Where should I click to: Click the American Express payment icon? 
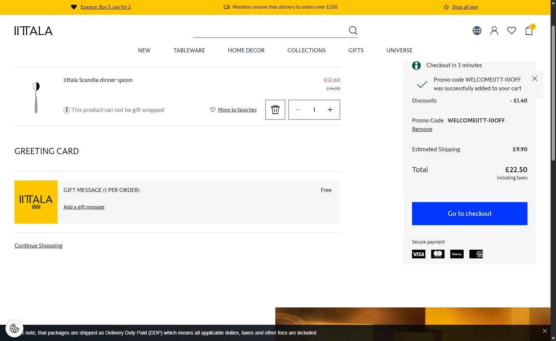pyautogui.click(x=476, y=254)
